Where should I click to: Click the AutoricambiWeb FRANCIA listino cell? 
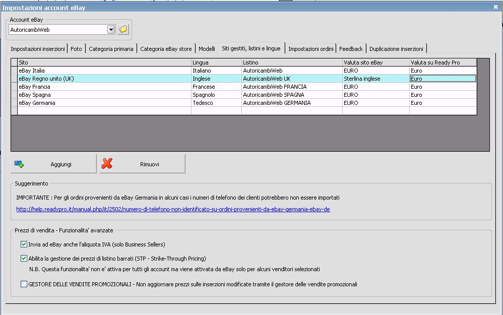(292, 87)
